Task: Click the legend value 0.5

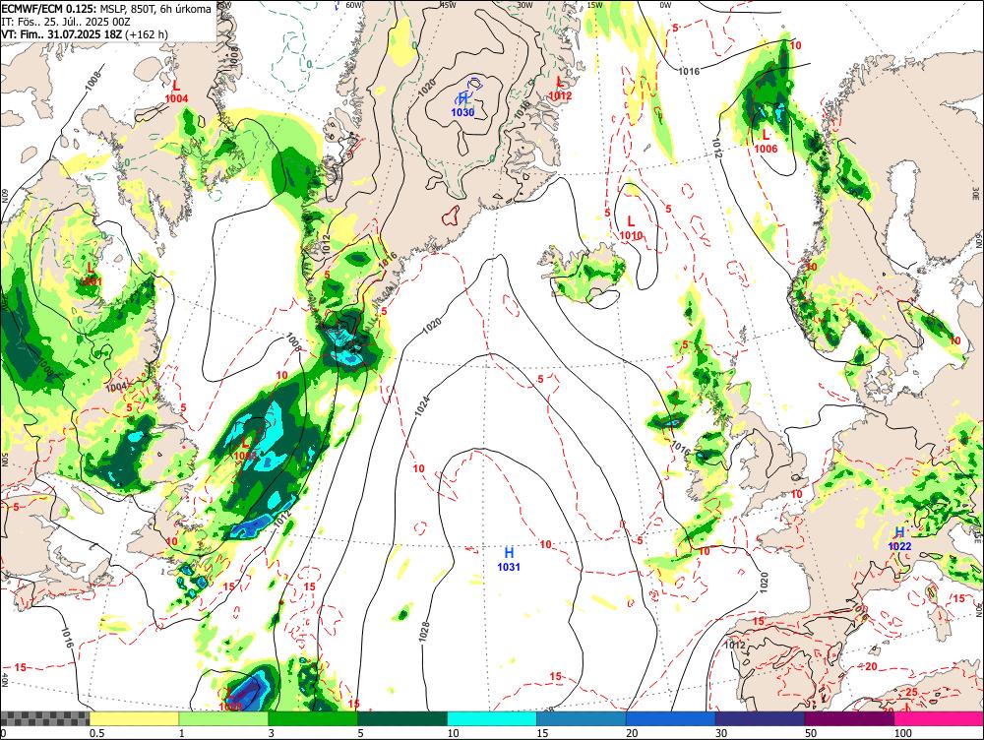Action: click(96, 733)
